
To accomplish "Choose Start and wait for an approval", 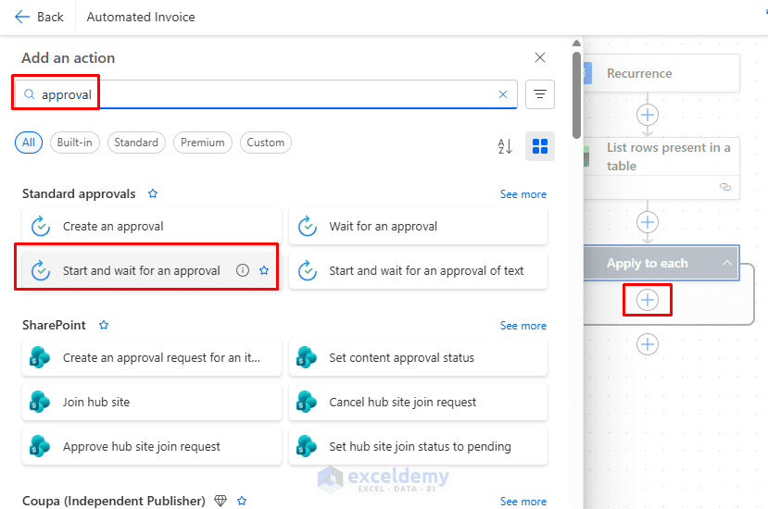I will (152, 270).
